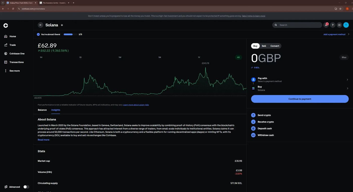Viewport: 353px width, 192px height.
Task: Expand the Buy Solana asset selector
Action: click(x=300, y=88)
